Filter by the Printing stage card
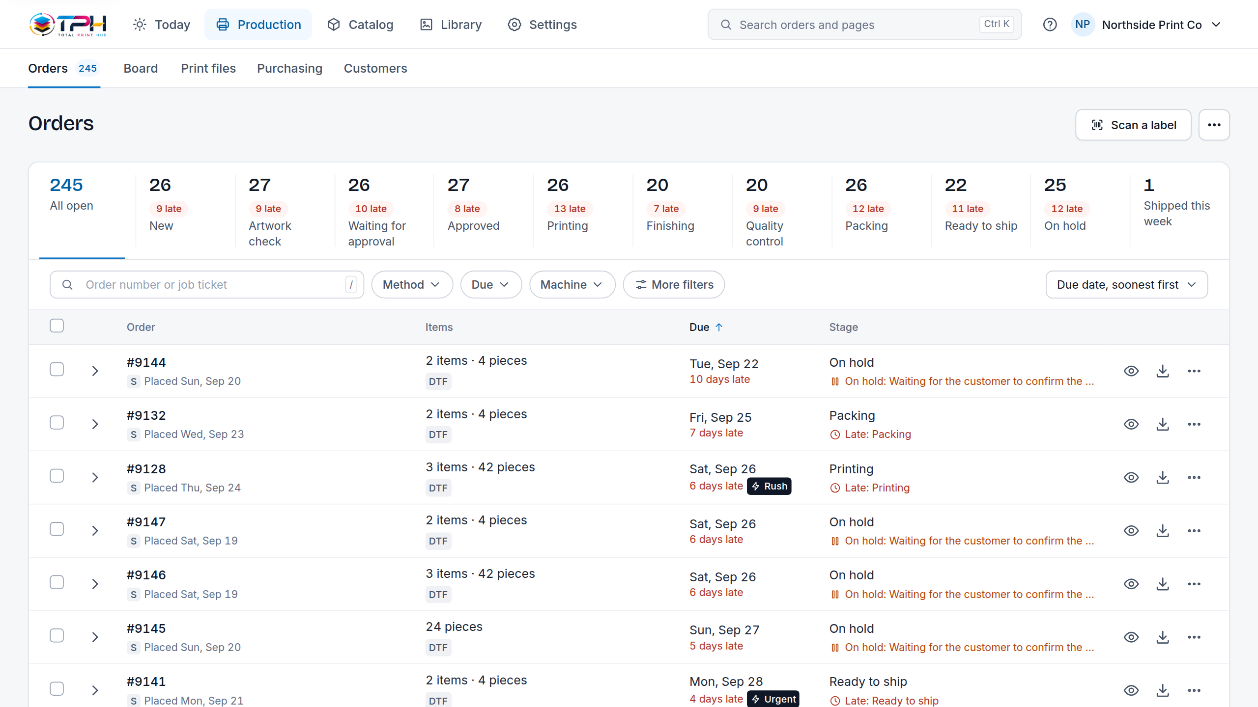 click(x=582, y=211)
